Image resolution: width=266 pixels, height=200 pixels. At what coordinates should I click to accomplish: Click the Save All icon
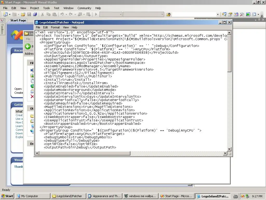point(35,15)
